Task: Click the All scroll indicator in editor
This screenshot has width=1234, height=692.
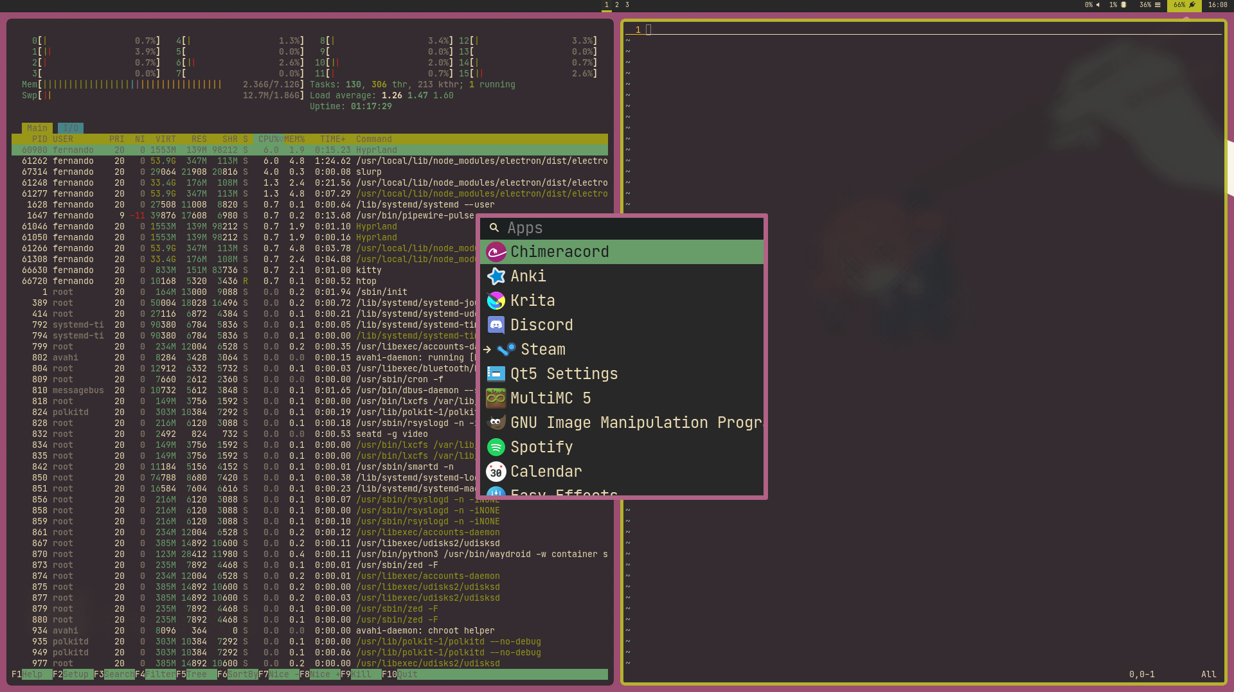Action: 1209,675
